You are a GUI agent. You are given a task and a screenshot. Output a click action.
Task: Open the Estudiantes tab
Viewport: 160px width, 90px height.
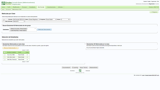(x=32, y=7)
